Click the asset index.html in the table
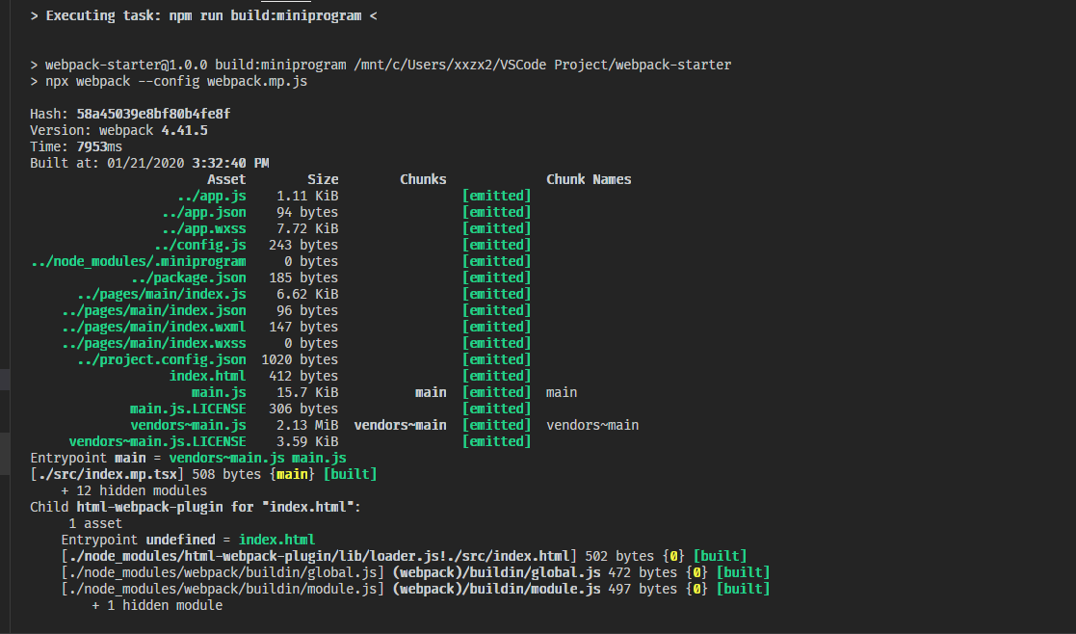The width and height of the screenshot is (1076, 634). [x=207, y=377]
